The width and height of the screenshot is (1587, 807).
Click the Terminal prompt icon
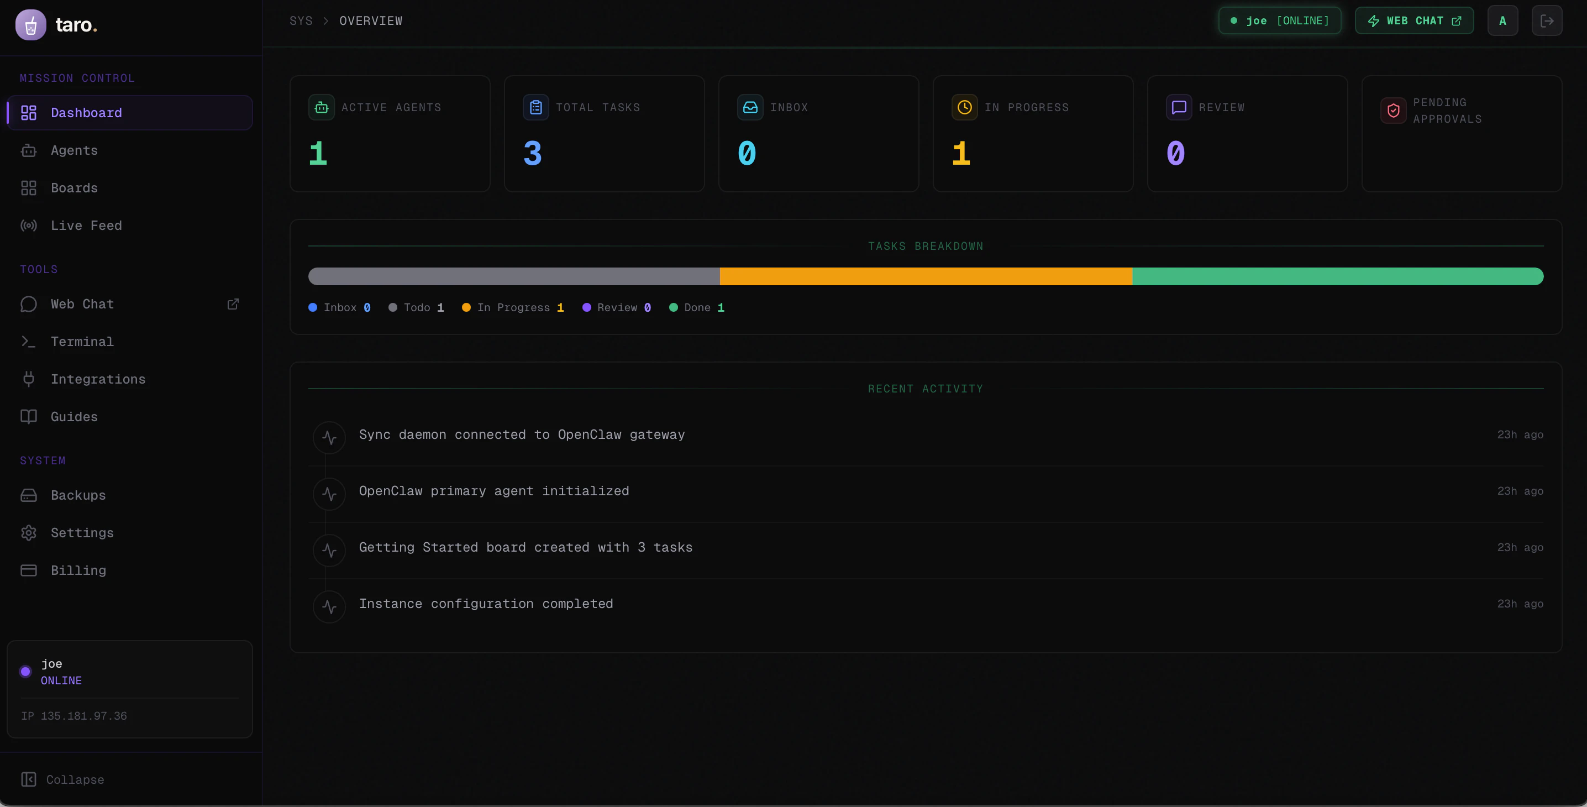pos(28,341)
